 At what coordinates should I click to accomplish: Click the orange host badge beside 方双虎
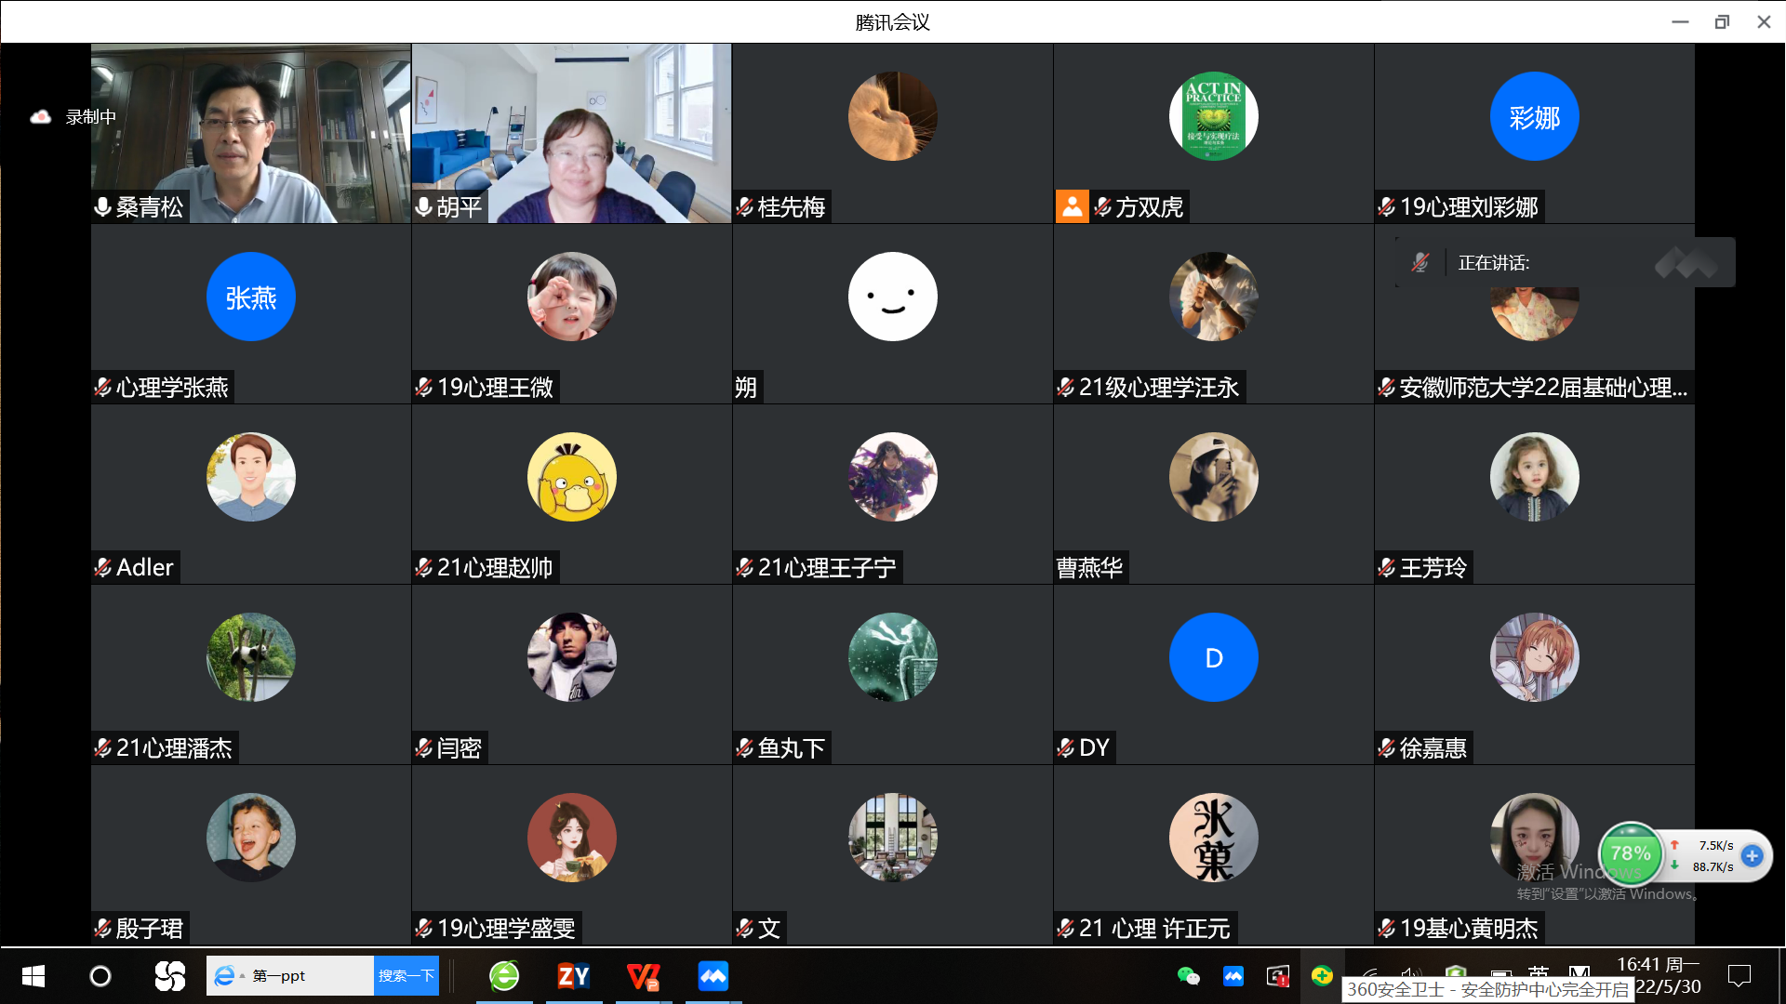point(1072,206)
